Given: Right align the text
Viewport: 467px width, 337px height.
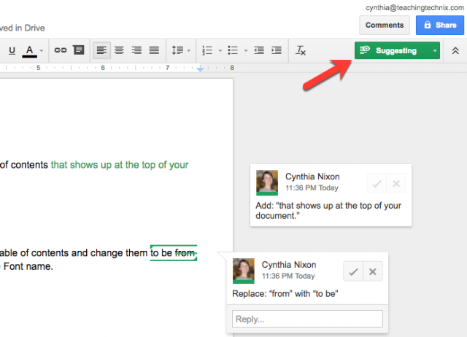Looking at the screenshot, I should [x=136, y=50].
